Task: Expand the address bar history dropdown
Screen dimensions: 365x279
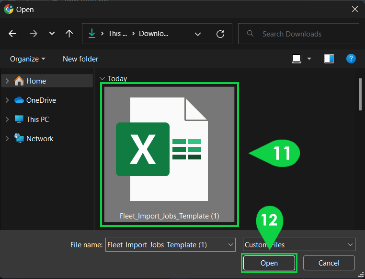Action: click(x=198, y=34)
